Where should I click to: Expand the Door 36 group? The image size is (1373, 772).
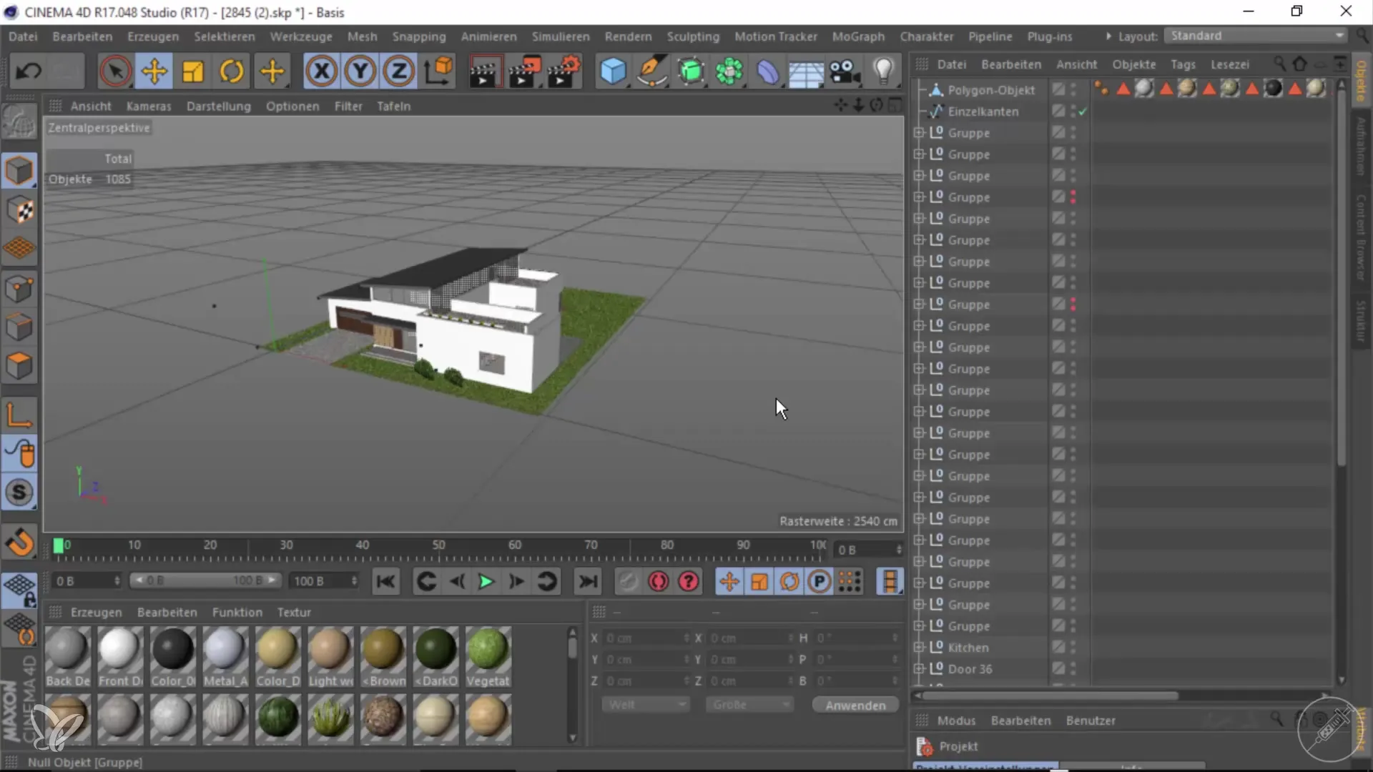pos(919,669)
